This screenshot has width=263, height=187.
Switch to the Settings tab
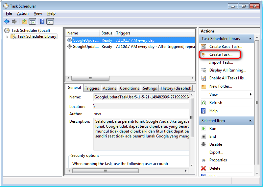150,88
